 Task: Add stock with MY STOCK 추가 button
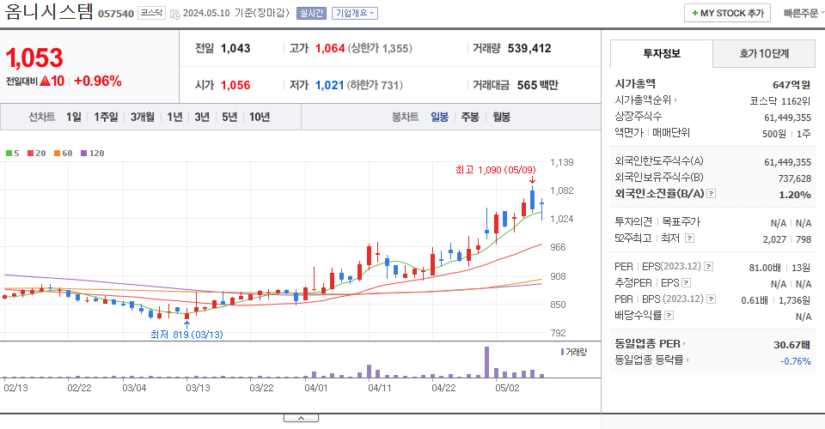pos(727,13)
